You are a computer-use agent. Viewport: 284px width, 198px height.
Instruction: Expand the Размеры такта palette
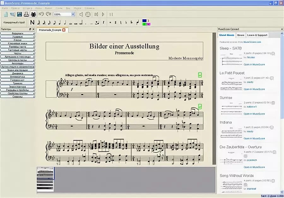(x=18, y=47)
